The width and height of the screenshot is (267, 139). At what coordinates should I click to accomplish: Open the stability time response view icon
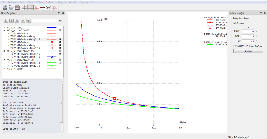(x=37, y=8)
